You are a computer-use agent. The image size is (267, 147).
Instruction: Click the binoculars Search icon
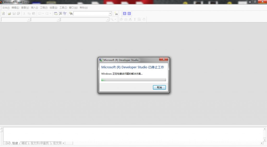point(116,14)
